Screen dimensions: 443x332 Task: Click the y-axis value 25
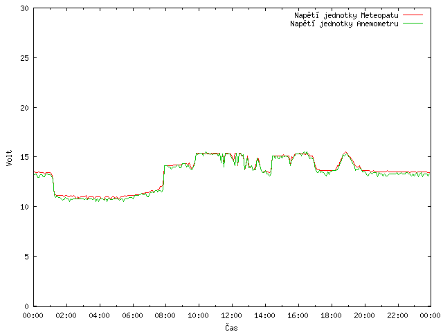pos(25,58)
